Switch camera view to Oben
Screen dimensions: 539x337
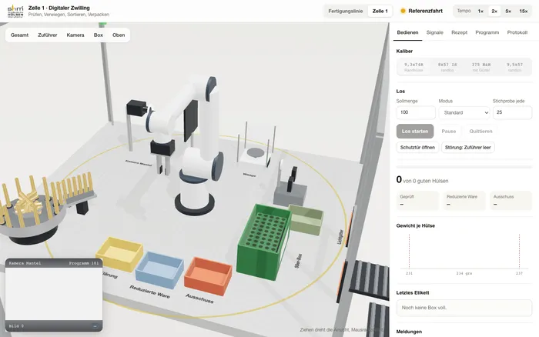pyautogui.click(x=119, y=35)
